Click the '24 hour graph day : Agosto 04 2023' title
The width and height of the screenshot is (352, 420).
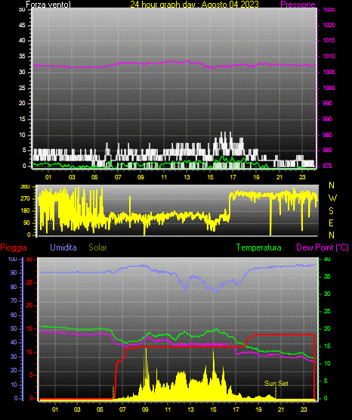click(x=195, y=4)
